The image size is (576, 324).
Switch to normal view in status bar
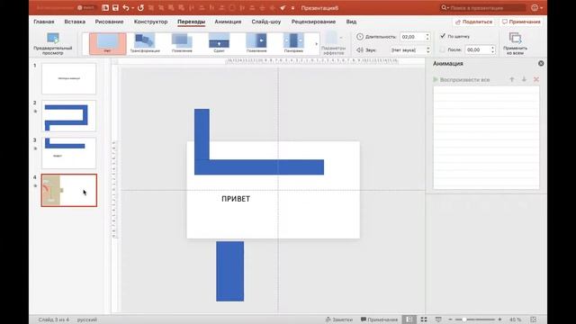(x=409, y=319)
